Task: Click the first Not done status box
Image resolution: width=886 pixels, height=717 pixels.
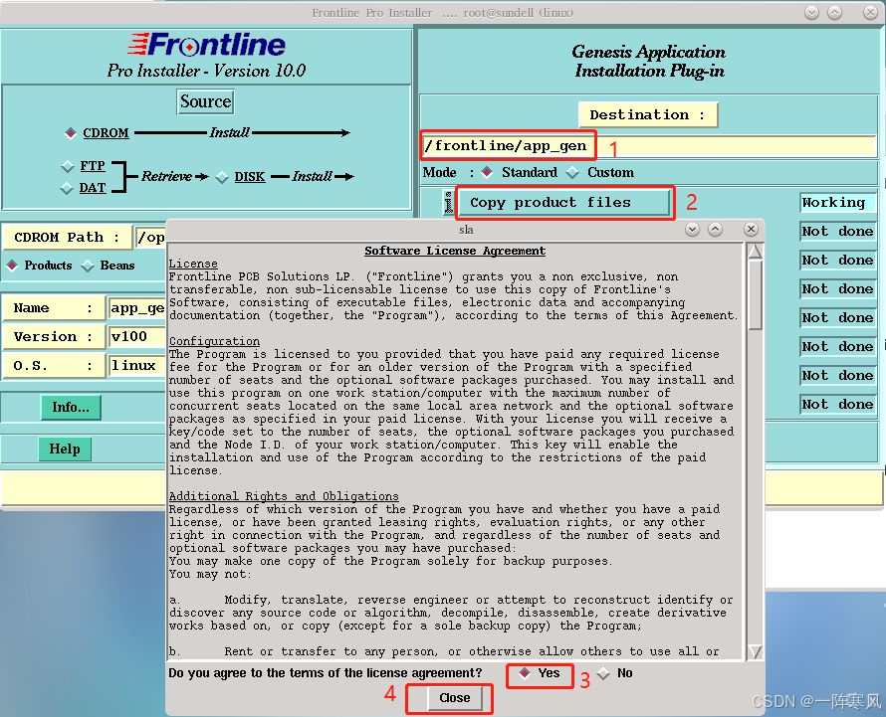Action: pyautogui.click(x=837, y=232)
